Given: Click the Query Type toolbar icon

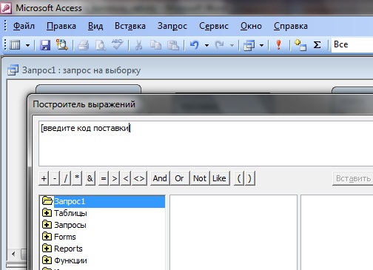Looking at the screenshot, I should coord(249,45).
